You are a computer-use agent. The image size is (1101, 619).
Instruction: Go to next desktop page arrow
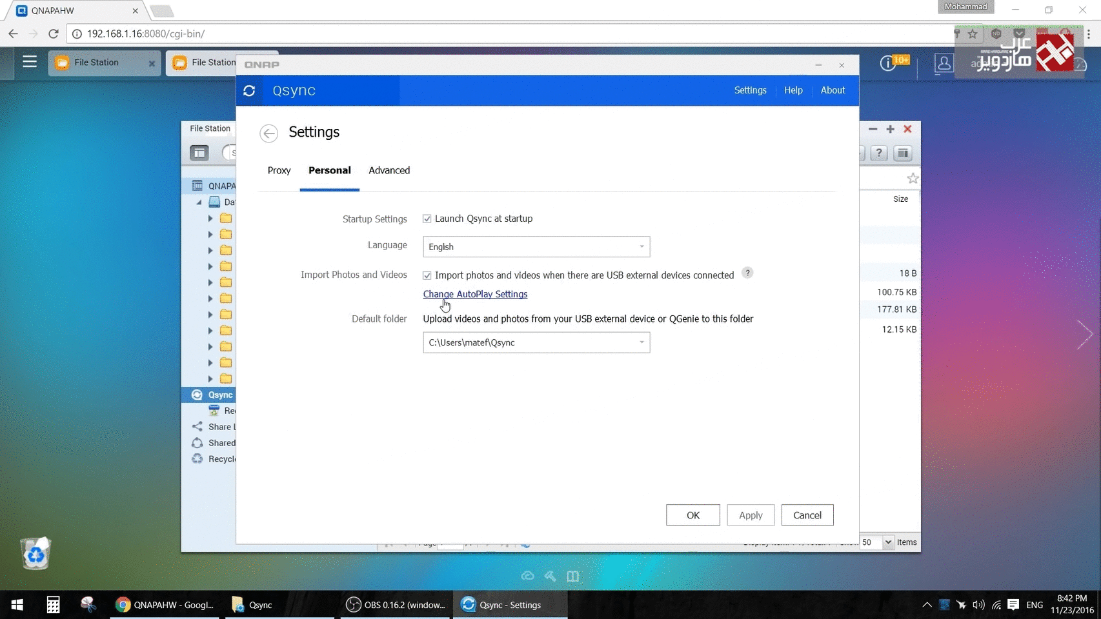click(x=1084, y=335)
